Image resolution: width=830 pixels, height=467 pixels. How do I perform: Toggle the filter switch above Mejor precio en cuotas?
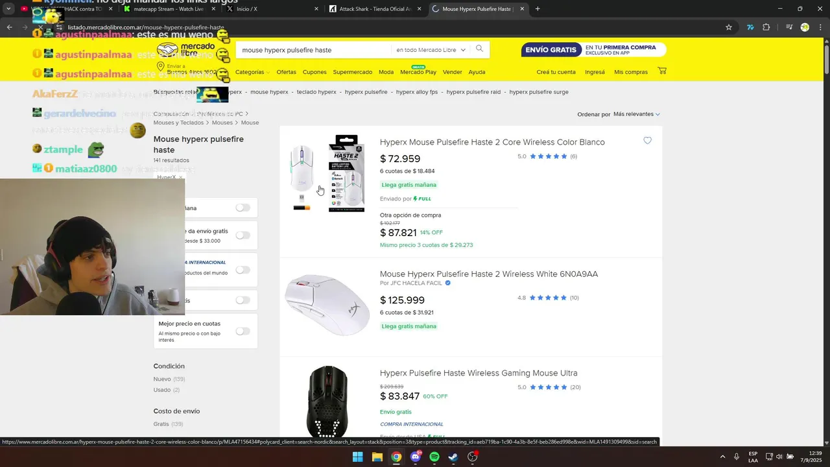pos(243,300)
